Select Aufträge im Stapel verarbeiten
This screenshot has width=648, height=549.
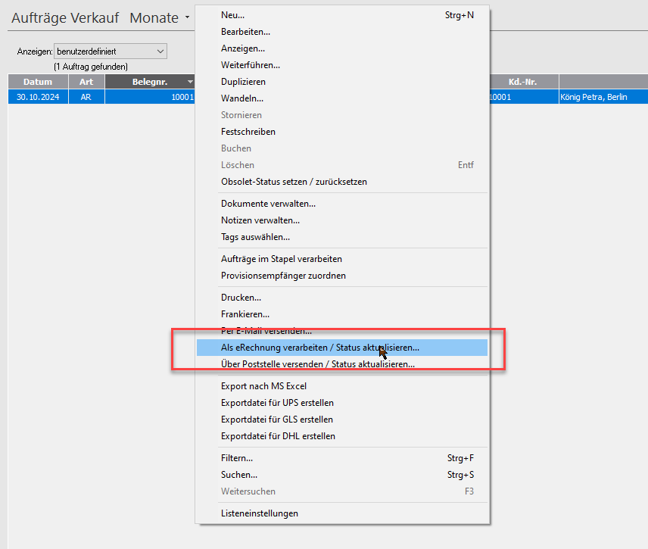coord(342,259)
